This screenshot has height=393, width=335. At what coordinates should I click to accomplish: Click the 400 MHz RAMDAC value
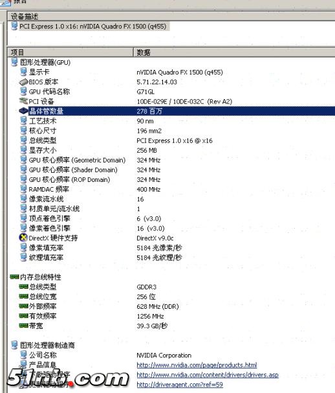pos(149,190)
